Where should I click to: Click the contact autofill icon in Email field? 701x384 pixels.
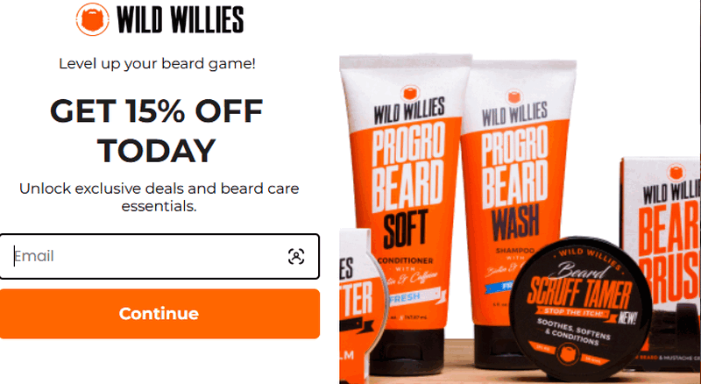(296, 257)
